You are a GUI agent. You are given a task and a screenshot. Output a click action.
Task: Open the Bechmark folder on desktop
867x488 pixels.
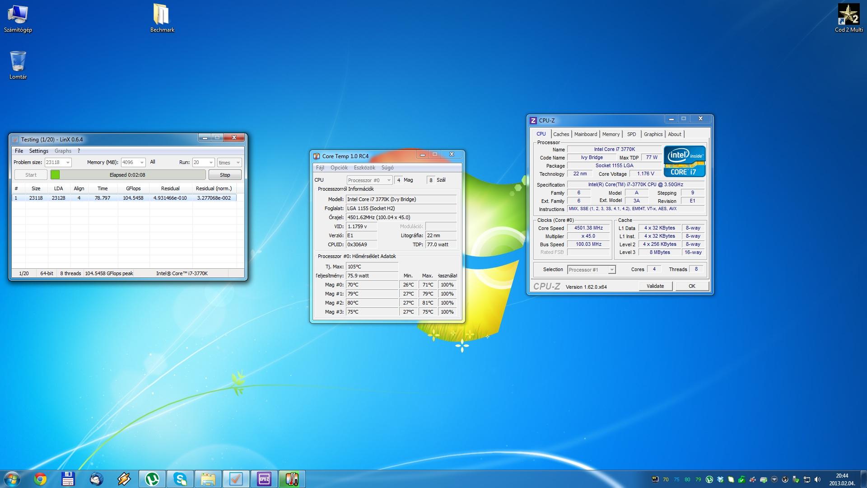pos(162,19)
